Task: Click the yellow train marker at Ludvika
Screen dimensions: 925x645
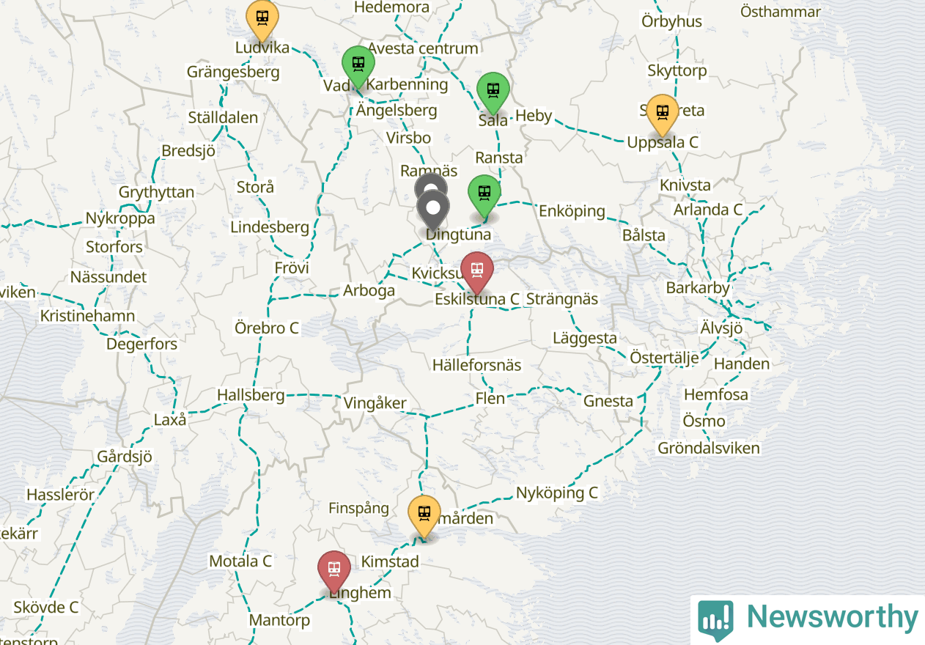Action: tap(262, 19)
